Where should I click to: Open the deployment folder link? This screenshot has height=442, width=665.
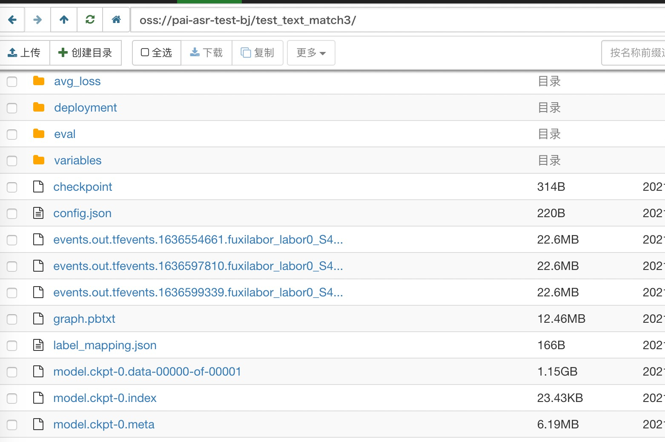86,108
